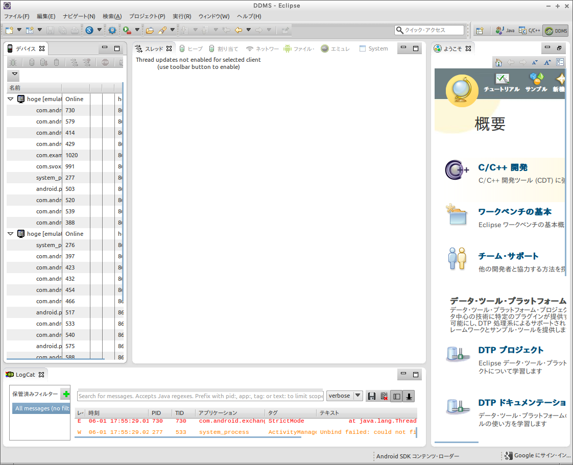Select the system_p process with PID 277

tap(64, 178)
